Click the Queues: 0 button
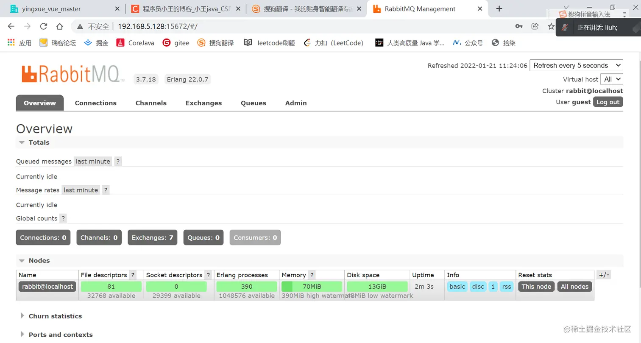 (203, 237)
